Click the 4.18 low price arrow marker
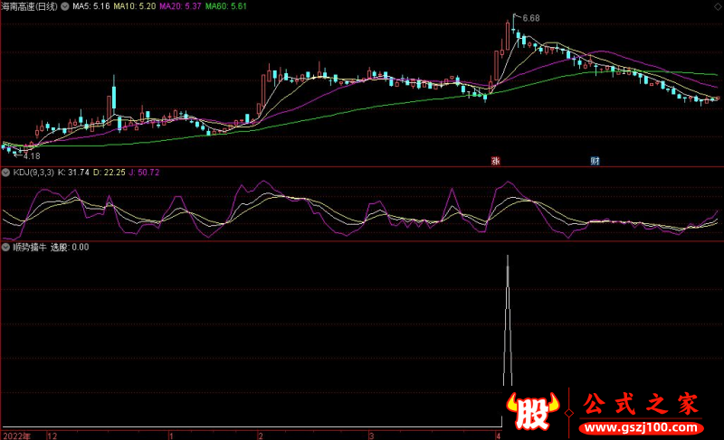The width and height of the screenshot is (724, 440). point(31,155)
